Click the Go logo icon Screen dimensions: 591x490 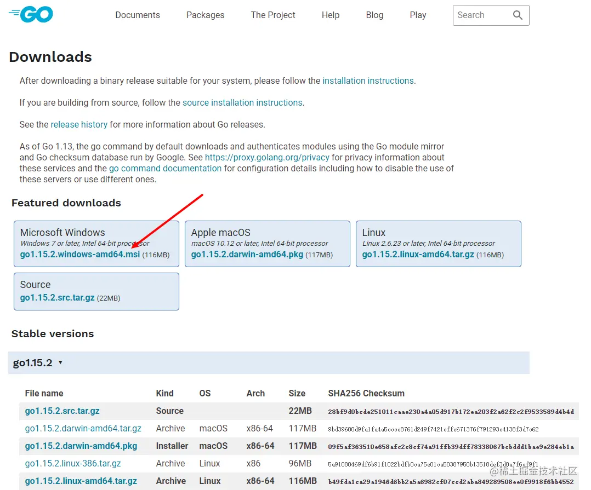tap(31, 14)
